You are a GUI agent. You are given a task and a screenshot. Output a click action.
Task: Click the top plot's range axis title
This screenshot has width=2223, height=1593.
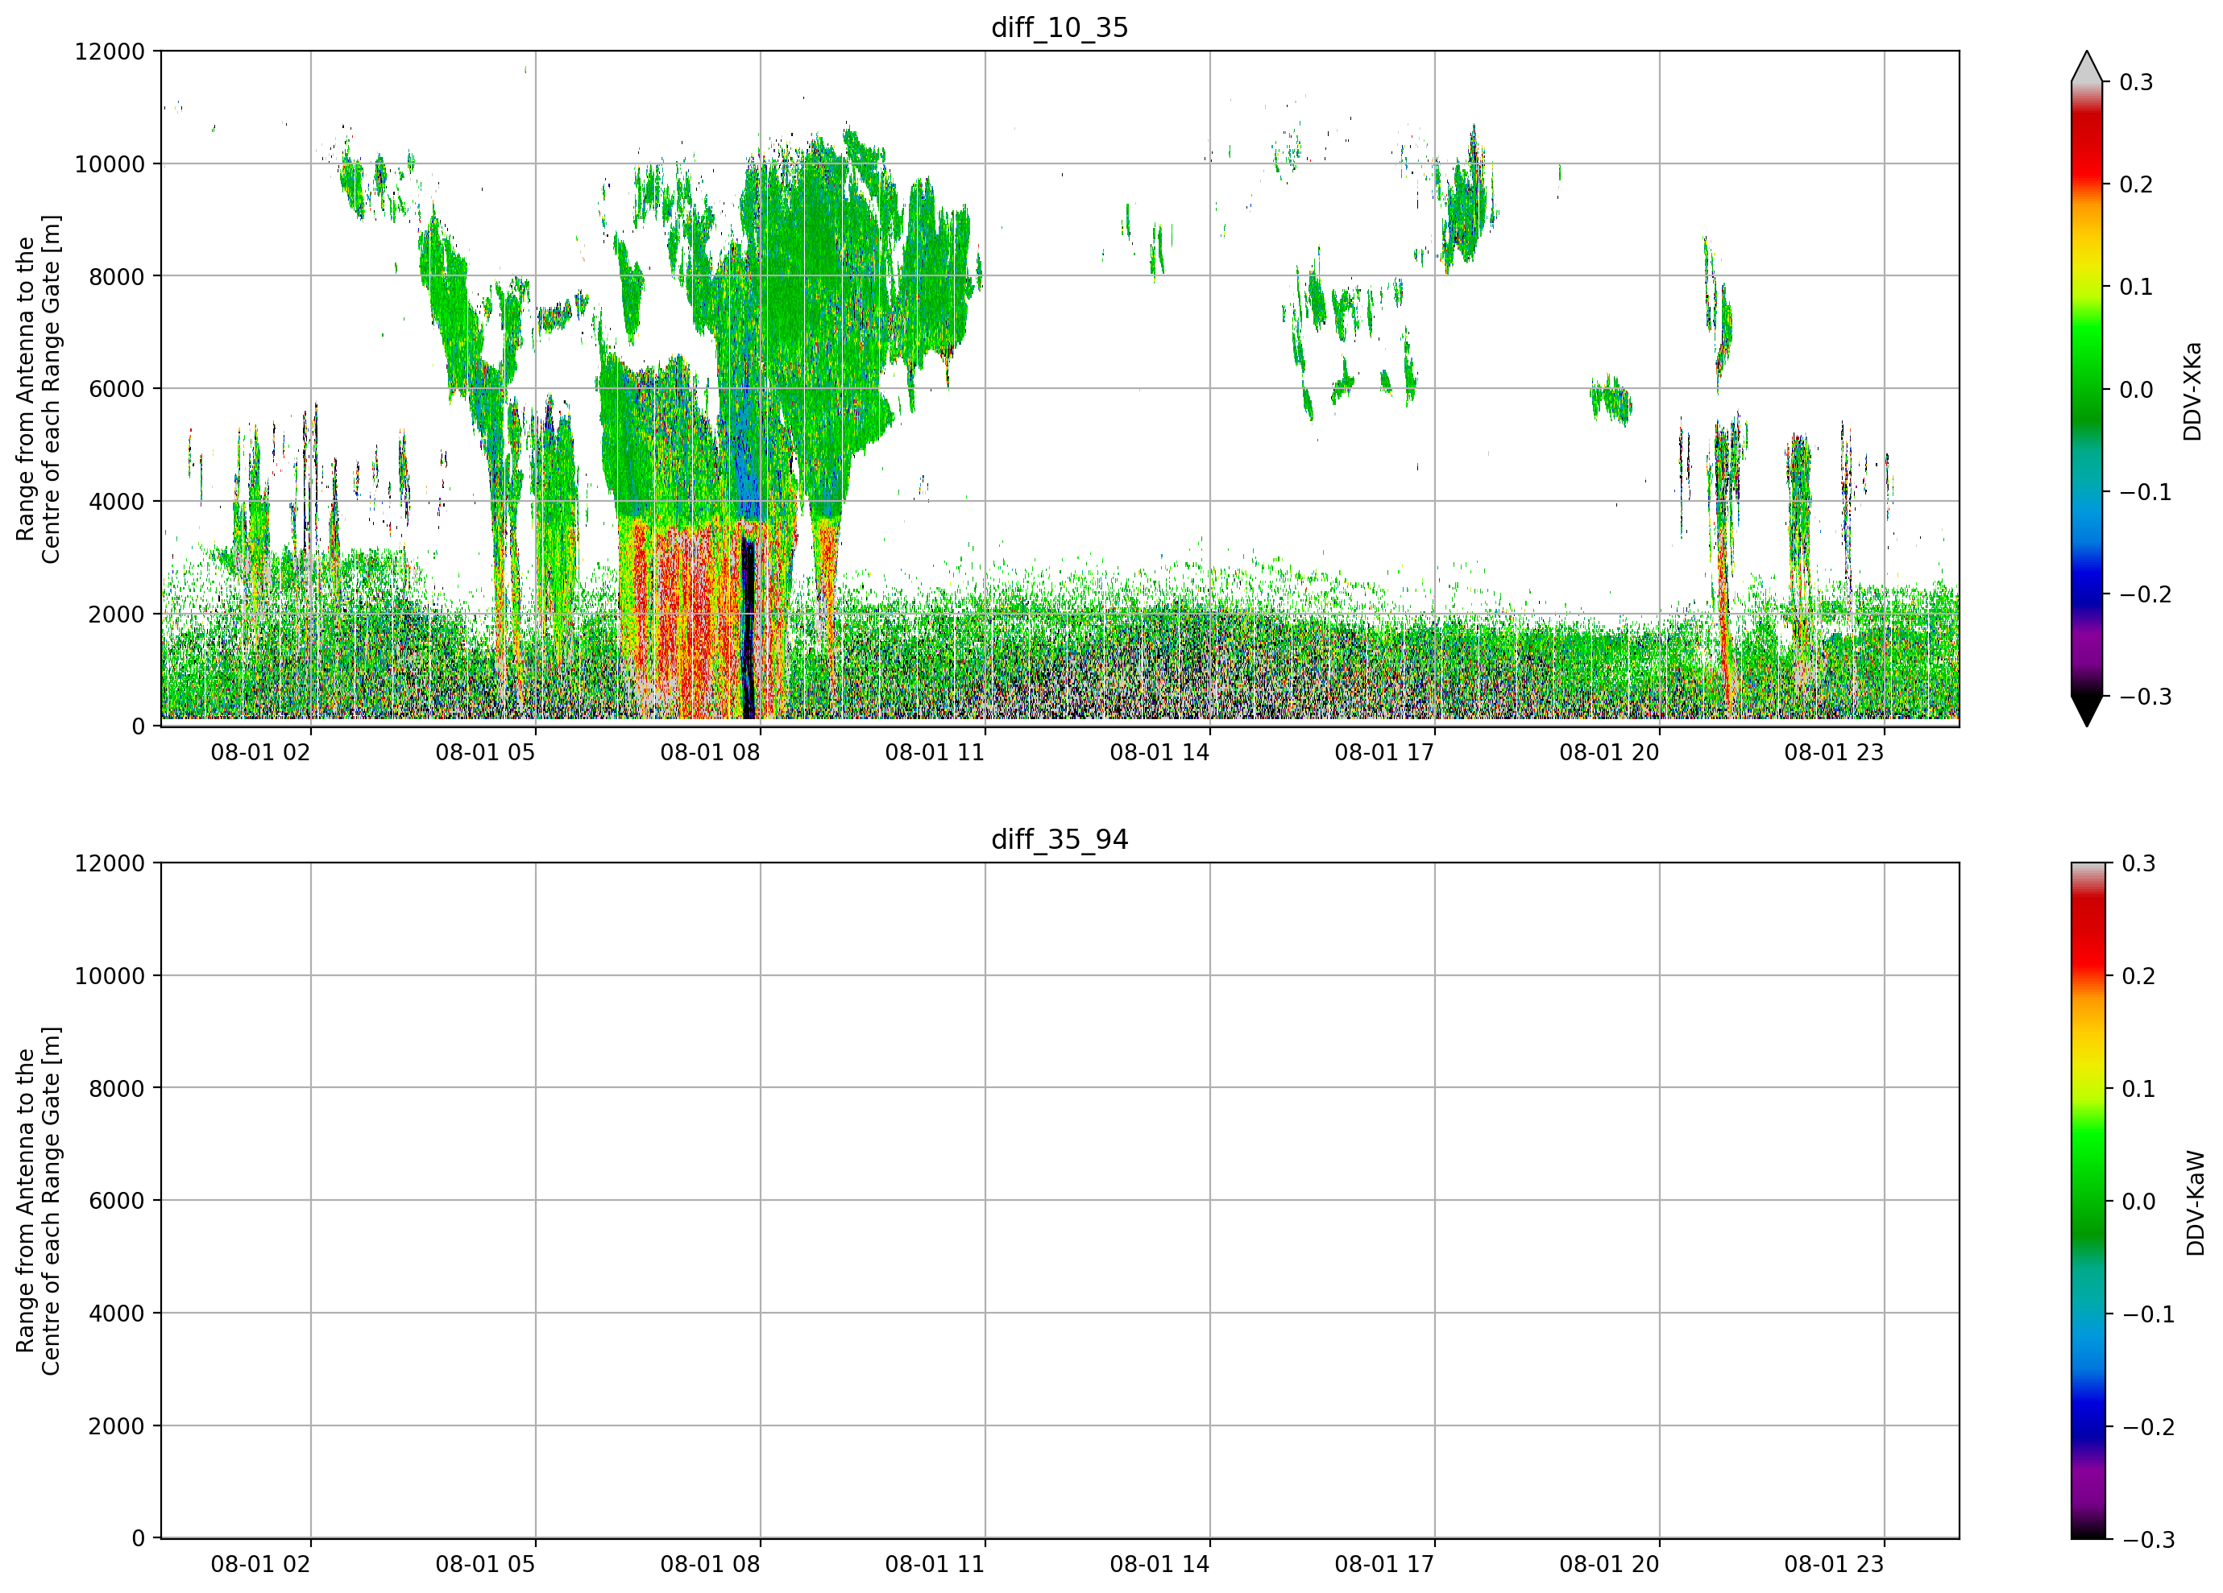point(38,389)
